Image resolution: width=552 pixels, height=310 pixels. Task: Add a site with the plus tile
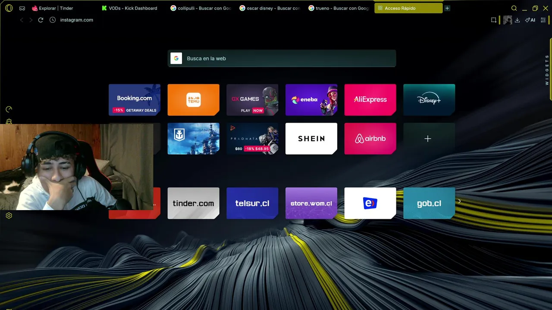tap(429, 139)
